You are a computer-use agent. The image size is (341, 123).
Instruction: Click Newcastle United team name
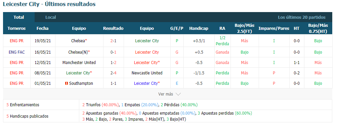[147, 73]
